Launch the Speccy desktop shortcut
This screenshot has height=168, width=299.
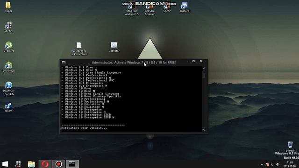click(x=8, y=27)
